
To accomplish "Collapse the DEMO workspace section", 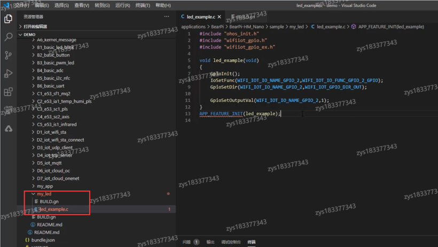I will tap(29, 34).
